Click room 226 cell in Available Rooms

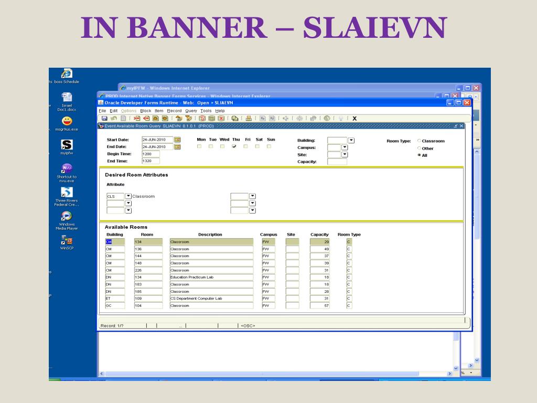tap(148, 270)
